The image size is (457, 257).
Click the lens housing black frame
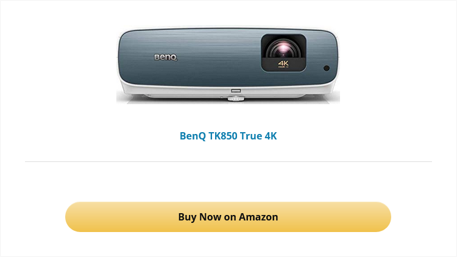(x=283, y=53)
